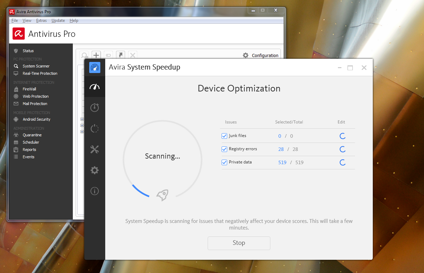
Task: Open the Help menu in Antivirus Pro
Action: tap(74, 21)
